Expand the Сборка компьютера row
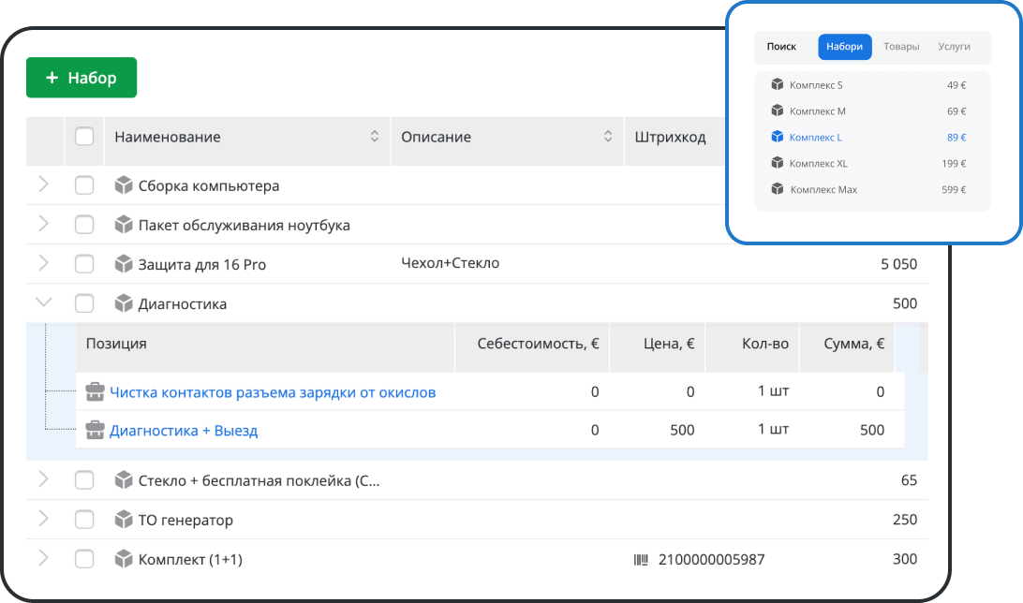Viewport: 1023px width, 603px height. pos(43,185)
